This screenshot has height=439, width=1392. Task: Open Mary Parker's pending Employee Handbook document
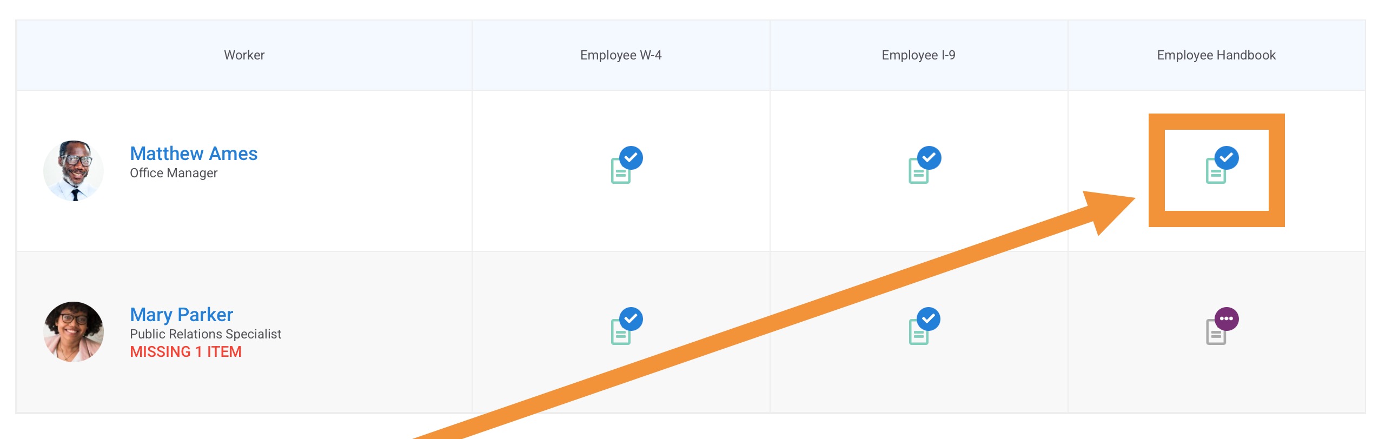[x=1222, y=326]
